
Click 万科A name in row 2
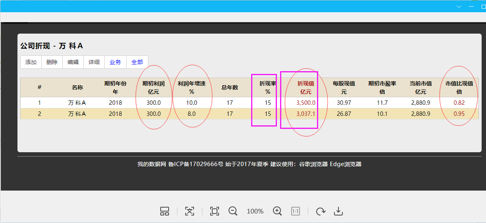77,114
